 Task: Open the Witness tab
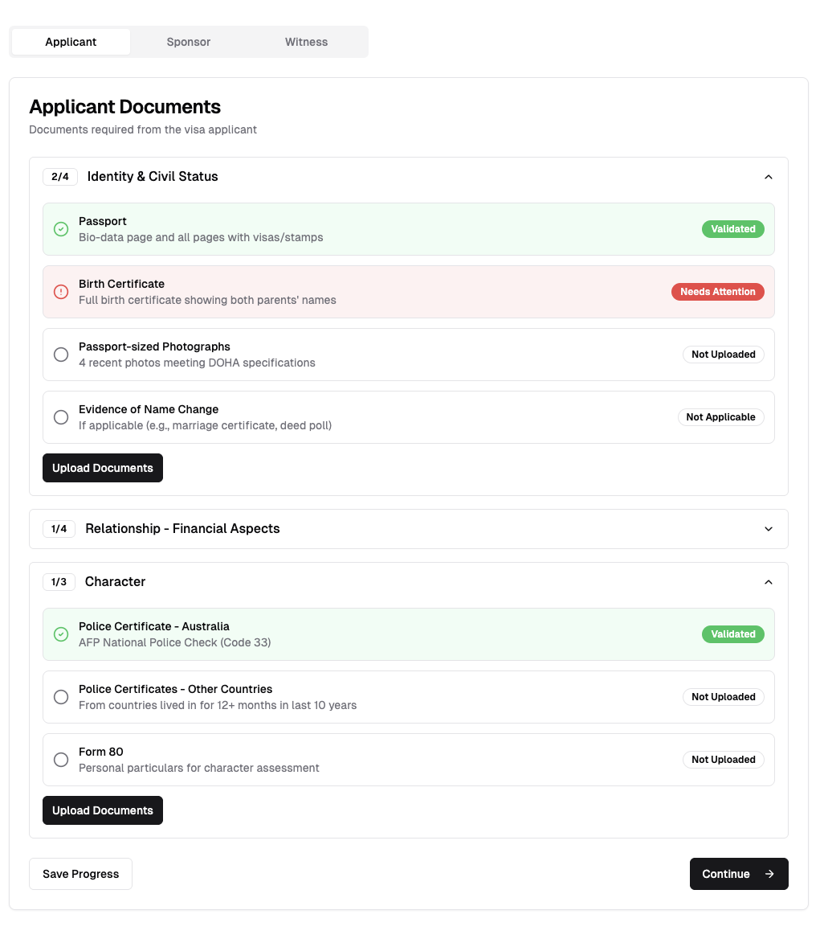pos(306,41)
